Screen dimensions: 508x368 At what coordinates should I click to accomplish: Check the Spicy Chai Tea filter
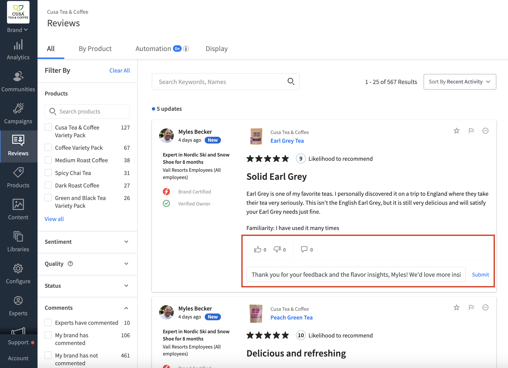click(x=48, y=173)
